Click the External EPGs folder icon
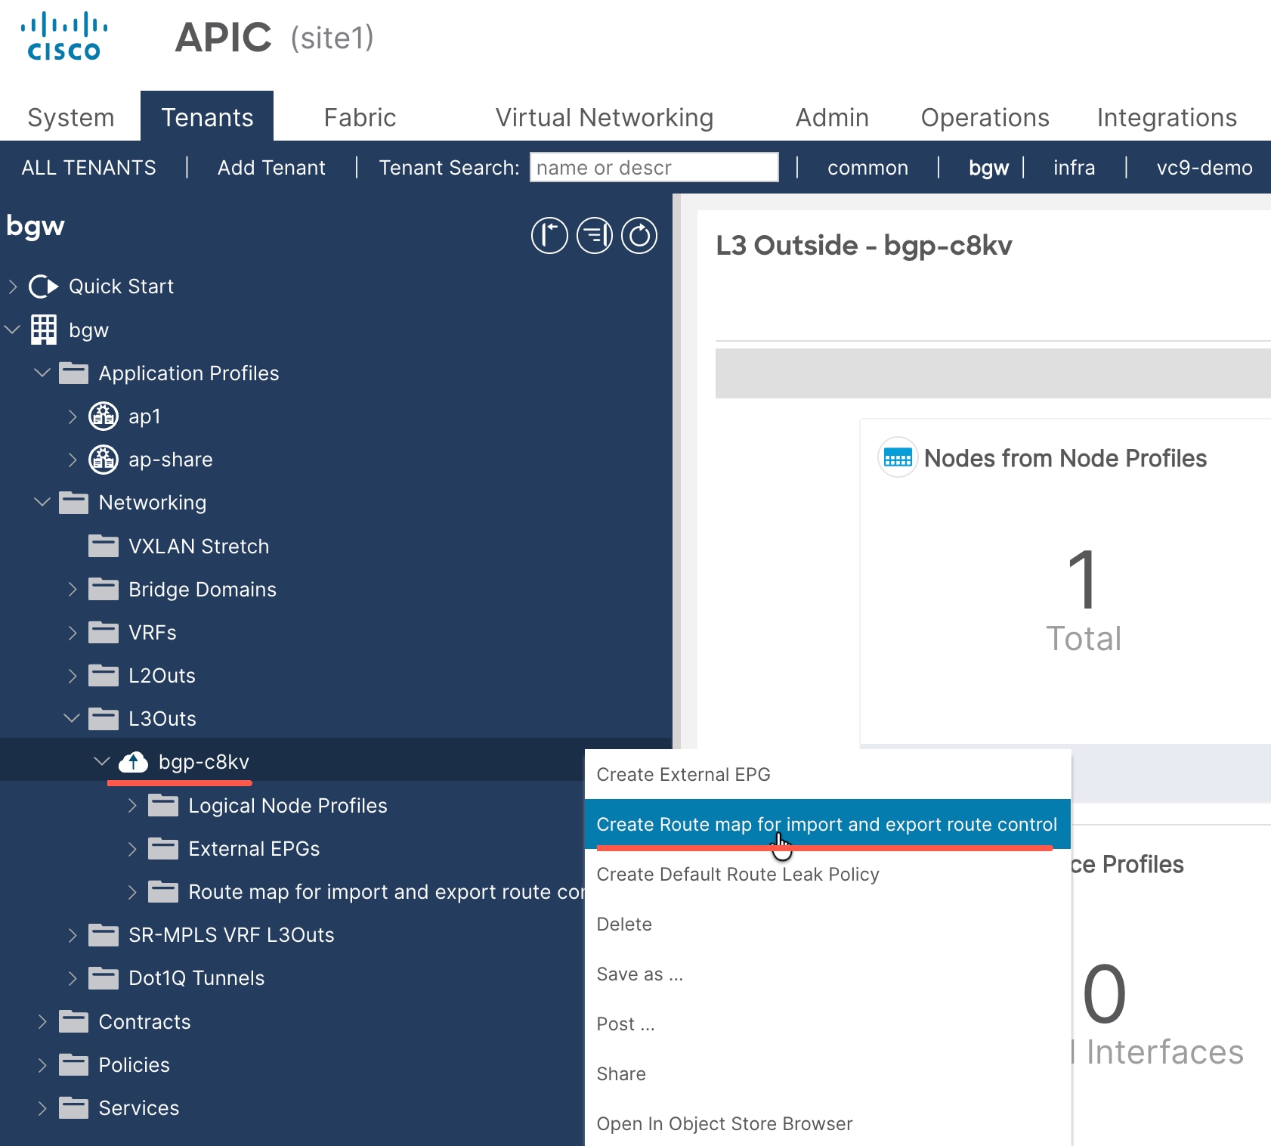 (x=163, y=848)
